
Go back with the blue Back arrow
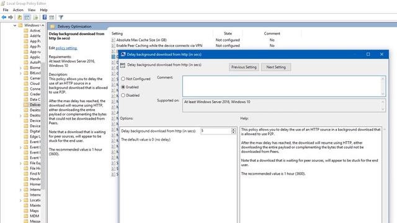4,17
